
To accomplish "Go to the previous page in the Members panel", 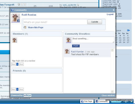I will [x=13, y=64].
